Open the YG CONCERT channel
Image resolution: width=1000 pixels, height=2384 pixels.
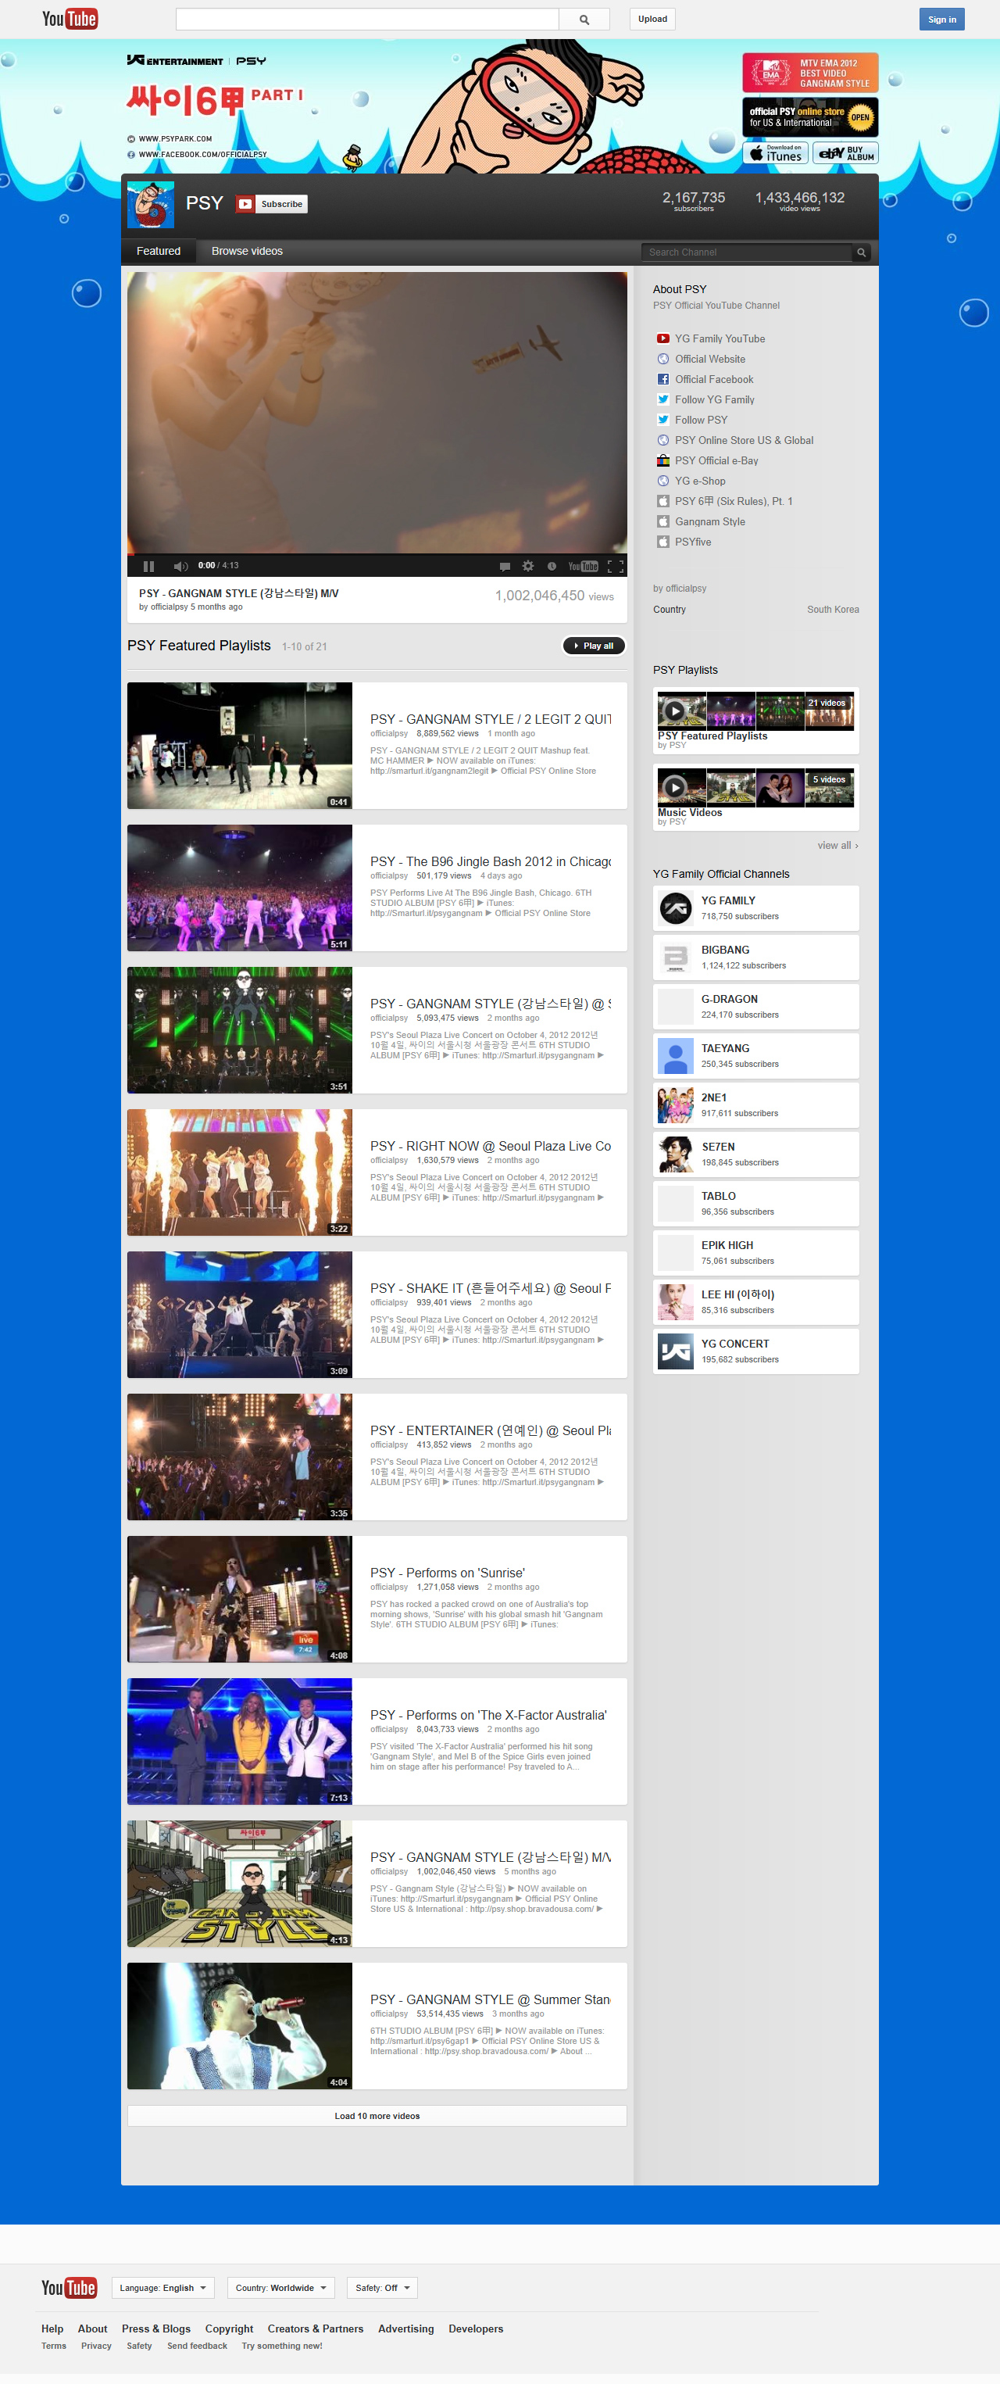pos(755,1351)
